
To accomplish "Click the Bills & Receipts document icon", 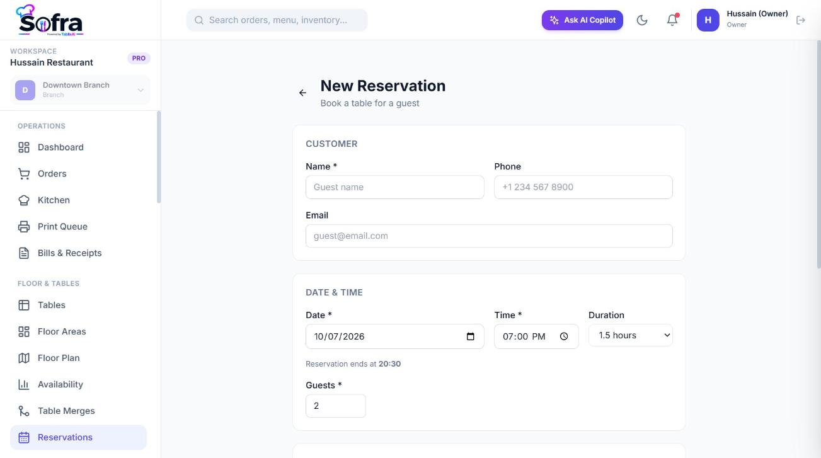I will pyautogui.click(x=24, y=253).
